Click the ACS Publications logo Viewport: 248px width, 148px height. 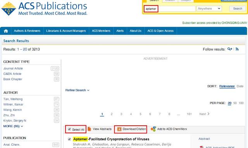point(44,8)
